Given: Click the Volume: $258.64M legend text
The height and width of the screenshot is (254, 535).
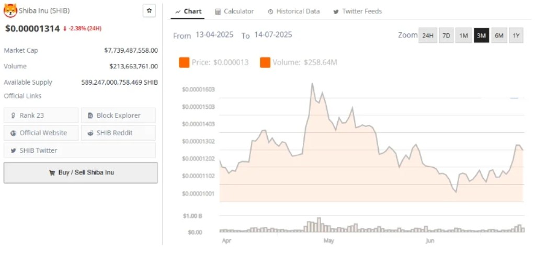Looking at the screenshot, I should pos(305,63).
